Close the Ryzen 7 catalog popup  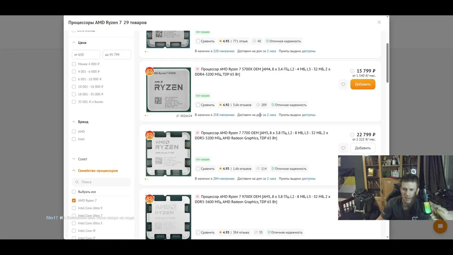[x=379, y=22]
